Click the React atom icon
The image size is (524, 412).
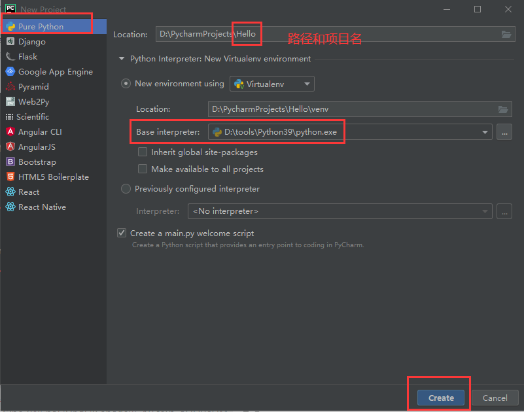(x=10, y=192)
